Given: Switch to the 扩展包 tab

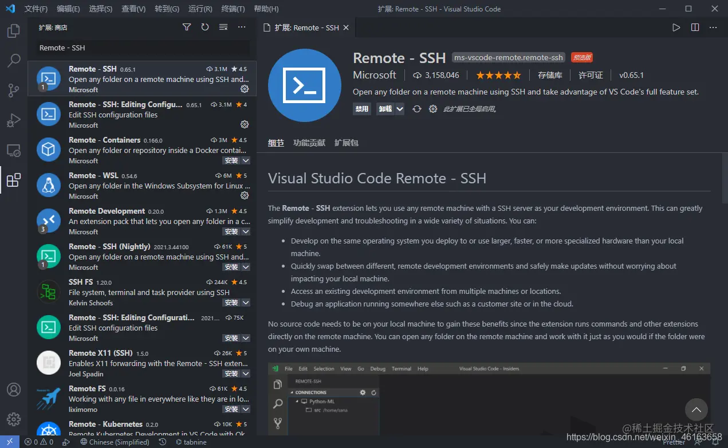Looking at the screenshot, I should (347, 143).
